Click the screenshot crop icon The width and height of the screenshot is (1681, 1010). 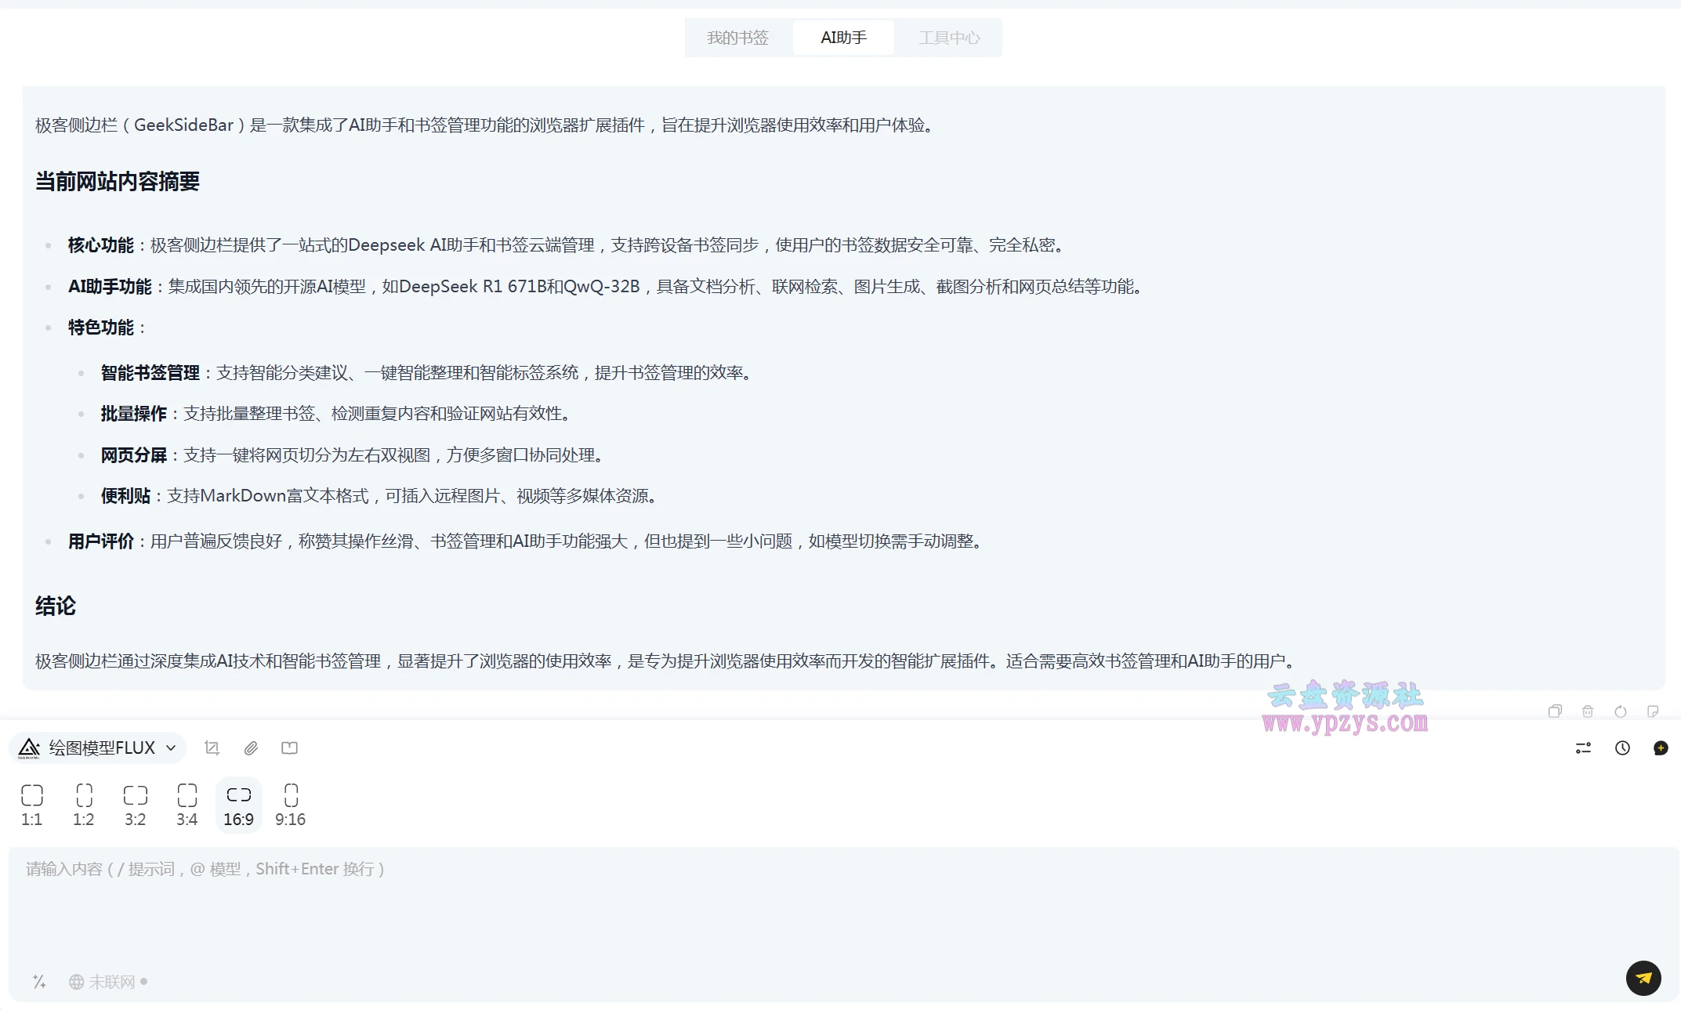(x=212, y=748)
